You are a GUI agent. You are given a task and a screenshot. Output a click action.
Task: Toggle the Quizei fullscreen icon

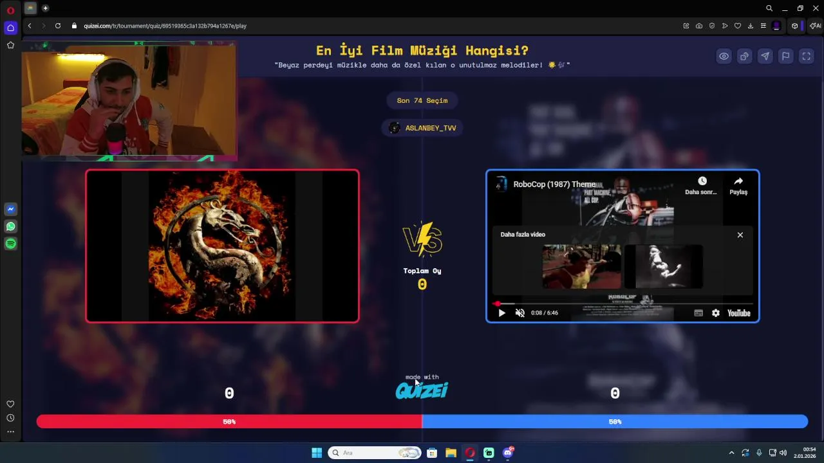pos(806,56)
